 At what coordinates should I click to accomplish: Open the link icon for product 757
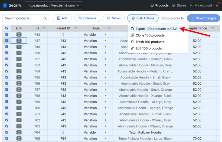19,90
